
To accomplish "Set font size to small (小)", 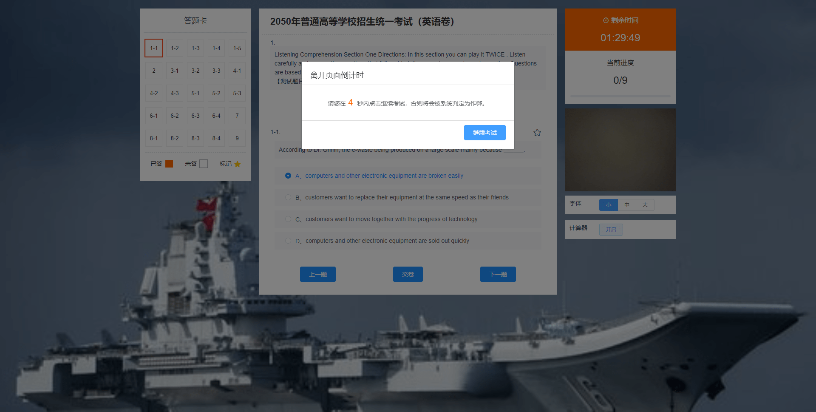I will click(609, 205).
